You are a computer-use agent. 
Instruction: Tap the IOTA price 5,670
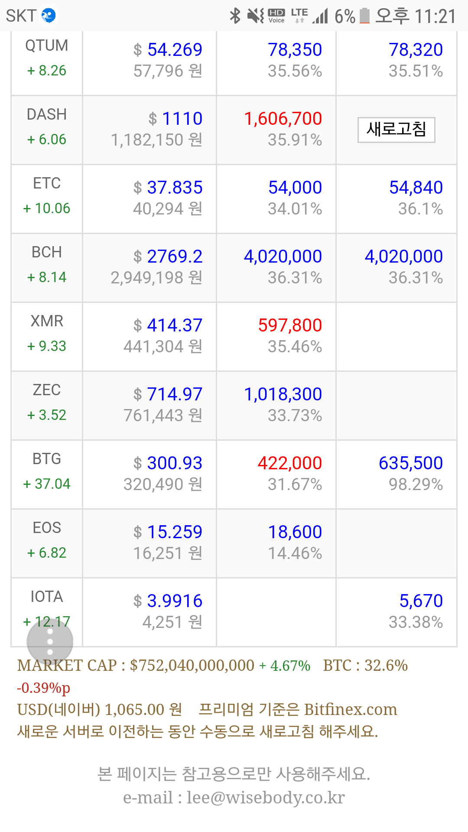421,601
